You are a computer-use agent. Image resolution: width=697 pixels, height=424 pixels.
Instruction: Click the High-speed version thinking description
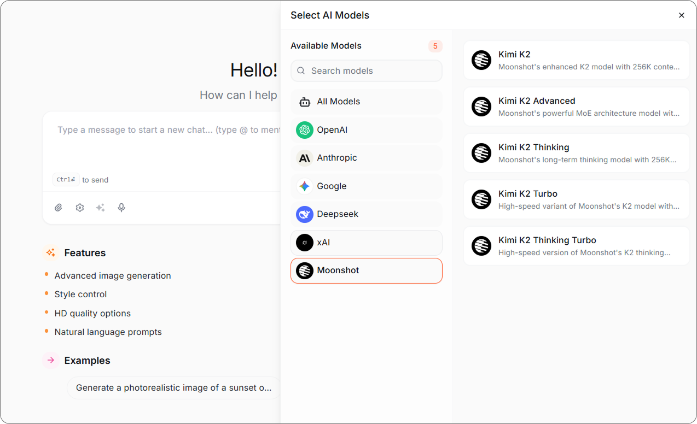[x=584, y=252]
